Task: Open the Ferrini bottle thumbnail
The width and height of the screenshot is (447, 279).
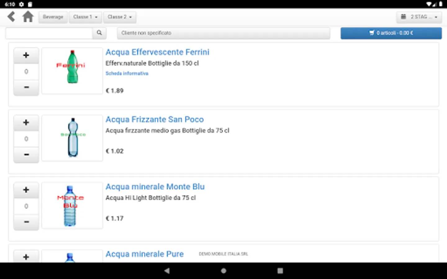Action: 72,71
